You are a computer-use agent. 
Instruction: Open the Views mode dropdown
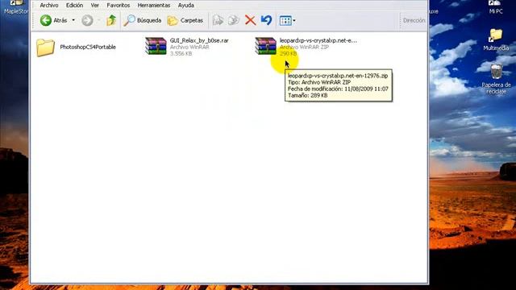click(x=287, y=21)
